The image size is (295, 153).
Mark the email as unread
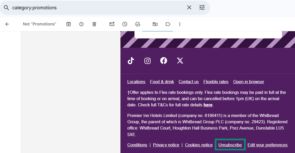pyautogui.click(x=112, y=24)
